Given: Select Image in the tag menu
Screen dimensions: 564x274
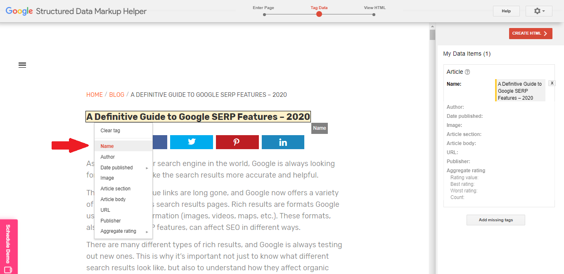Looking at the screenshot, I should pos(123,178).
